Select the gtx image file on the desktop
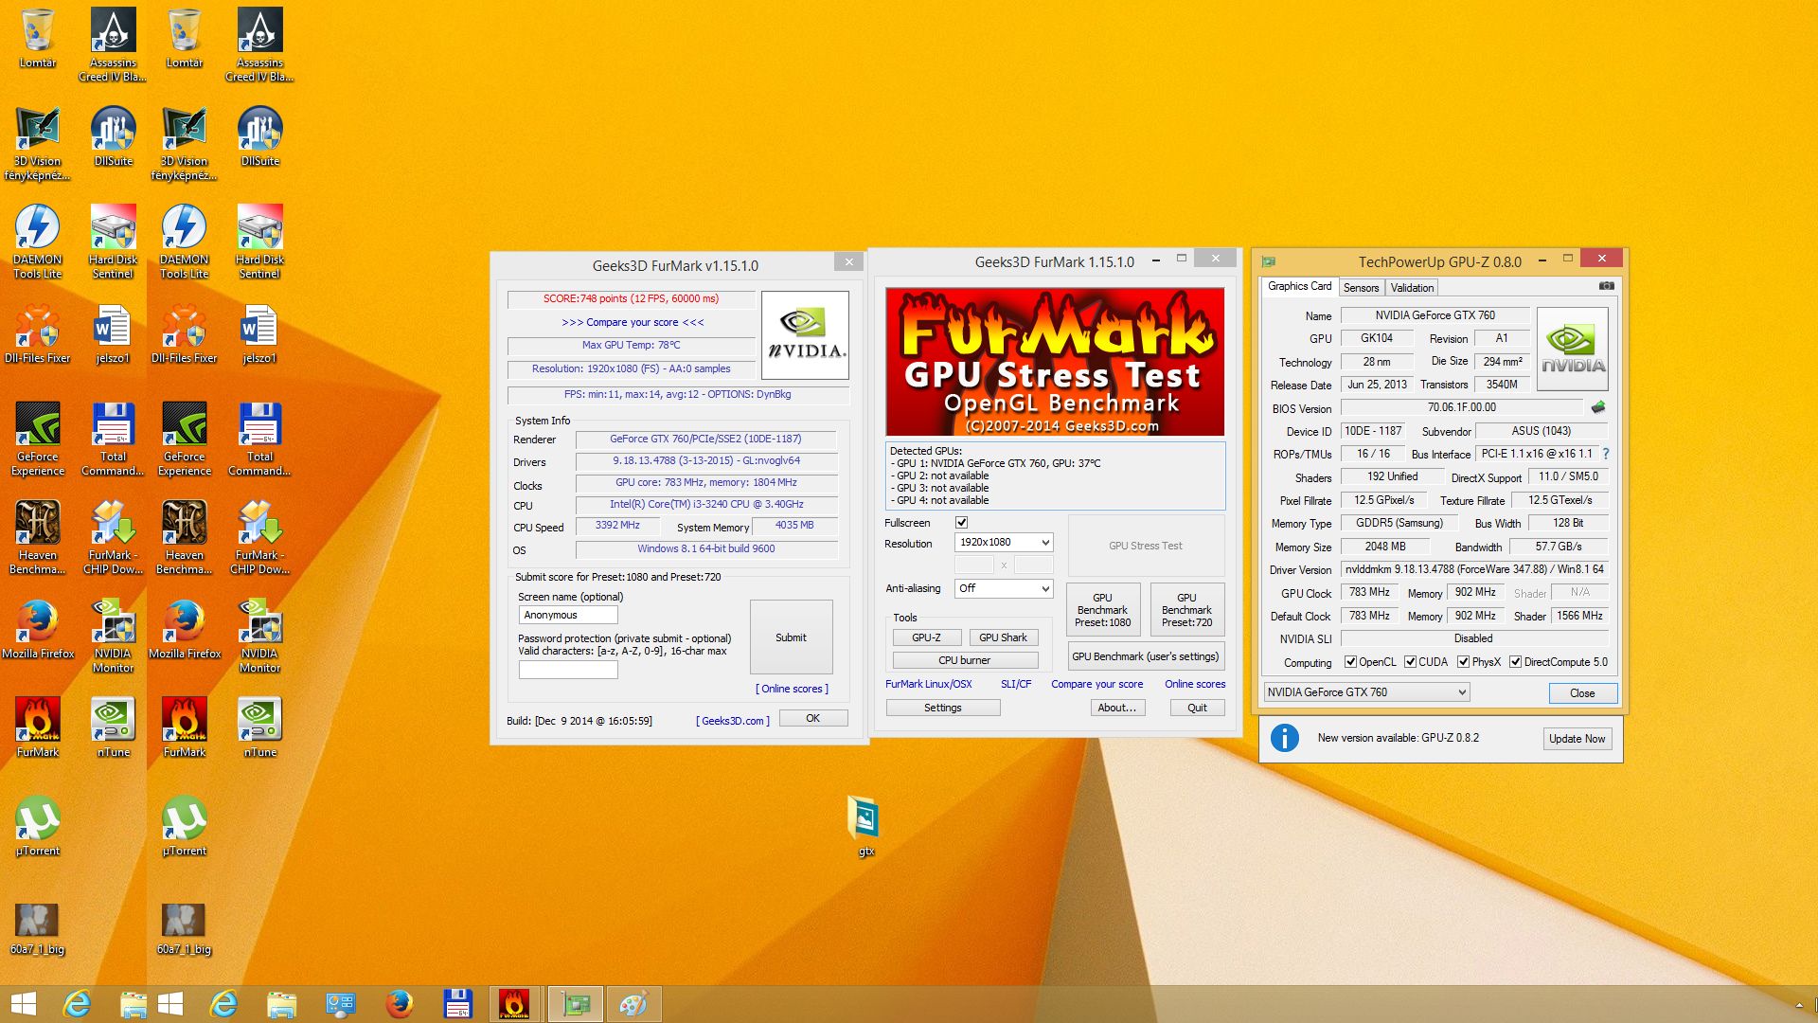 coord(864,826)
